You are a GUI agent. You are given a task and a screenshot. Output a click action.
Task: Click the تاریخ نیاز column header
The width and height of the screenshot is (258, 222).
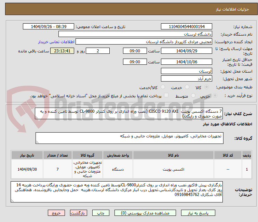(27, 155)
